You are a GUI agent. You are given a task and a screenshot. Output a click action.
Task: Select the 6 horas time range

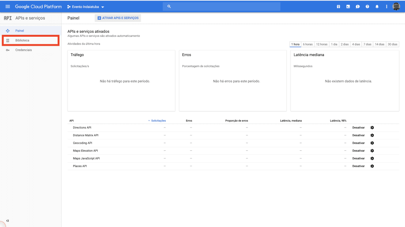[308, 44]
